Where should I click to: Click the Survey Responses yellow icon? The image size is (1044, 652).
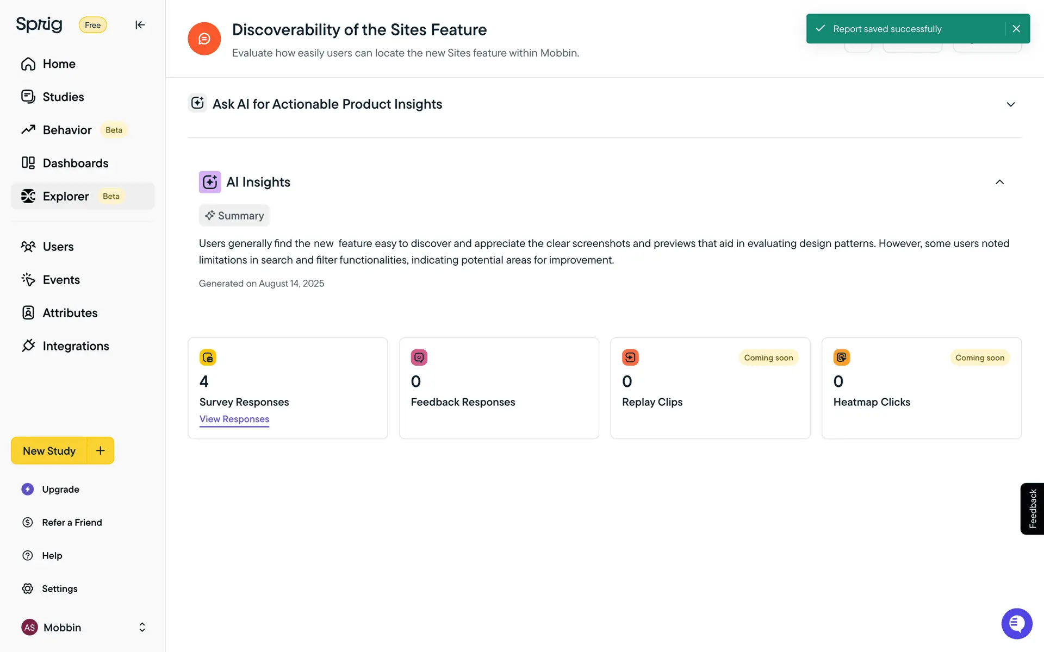click(x=208, y=358)
